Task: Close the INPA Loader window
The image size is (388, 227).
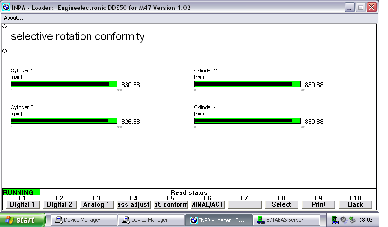Action: pyautogui.click(x=371, y=8)
